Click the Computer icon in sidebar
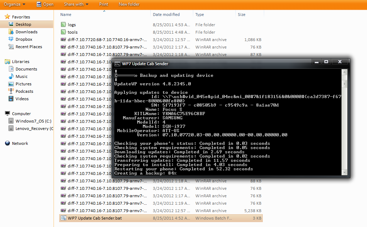This screenshot has width=367, height=227. [7, 114]
